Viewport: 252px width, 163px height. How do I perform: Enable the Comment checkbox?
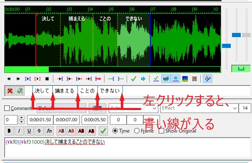7,108
